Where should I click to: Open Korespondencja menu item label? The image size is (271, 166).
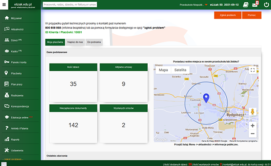click(x=20, y=106)
